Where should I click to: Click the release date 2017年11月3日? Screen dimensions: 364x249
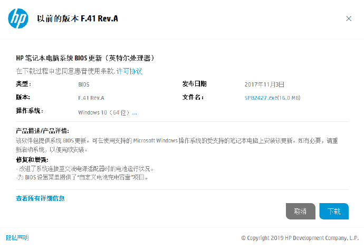pos(264,84)
